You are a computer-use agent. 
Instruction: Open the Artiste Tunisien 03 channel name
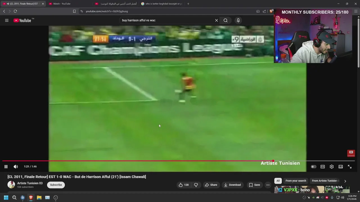(x=30, y=183)
